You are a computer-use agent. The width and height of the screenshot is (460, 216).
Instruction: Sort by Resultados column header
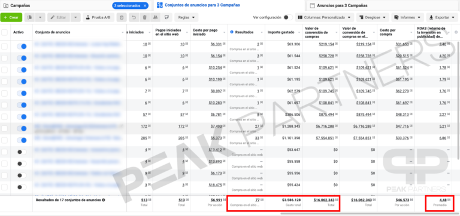pos(244,32)
